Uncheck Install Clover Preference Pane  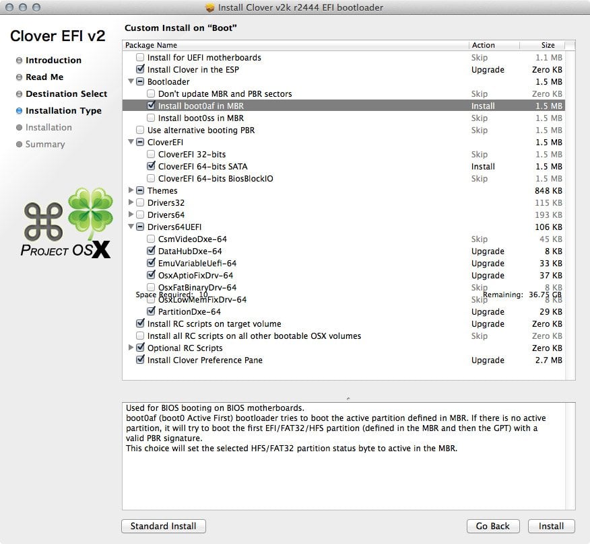pos(140,360)
